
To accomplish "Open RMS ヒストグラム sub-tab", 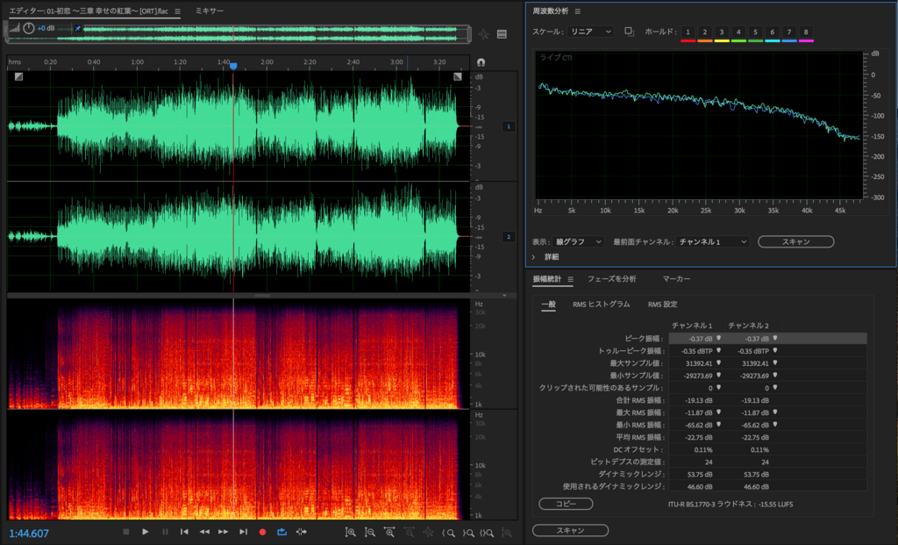I will (x=601, y=305).
